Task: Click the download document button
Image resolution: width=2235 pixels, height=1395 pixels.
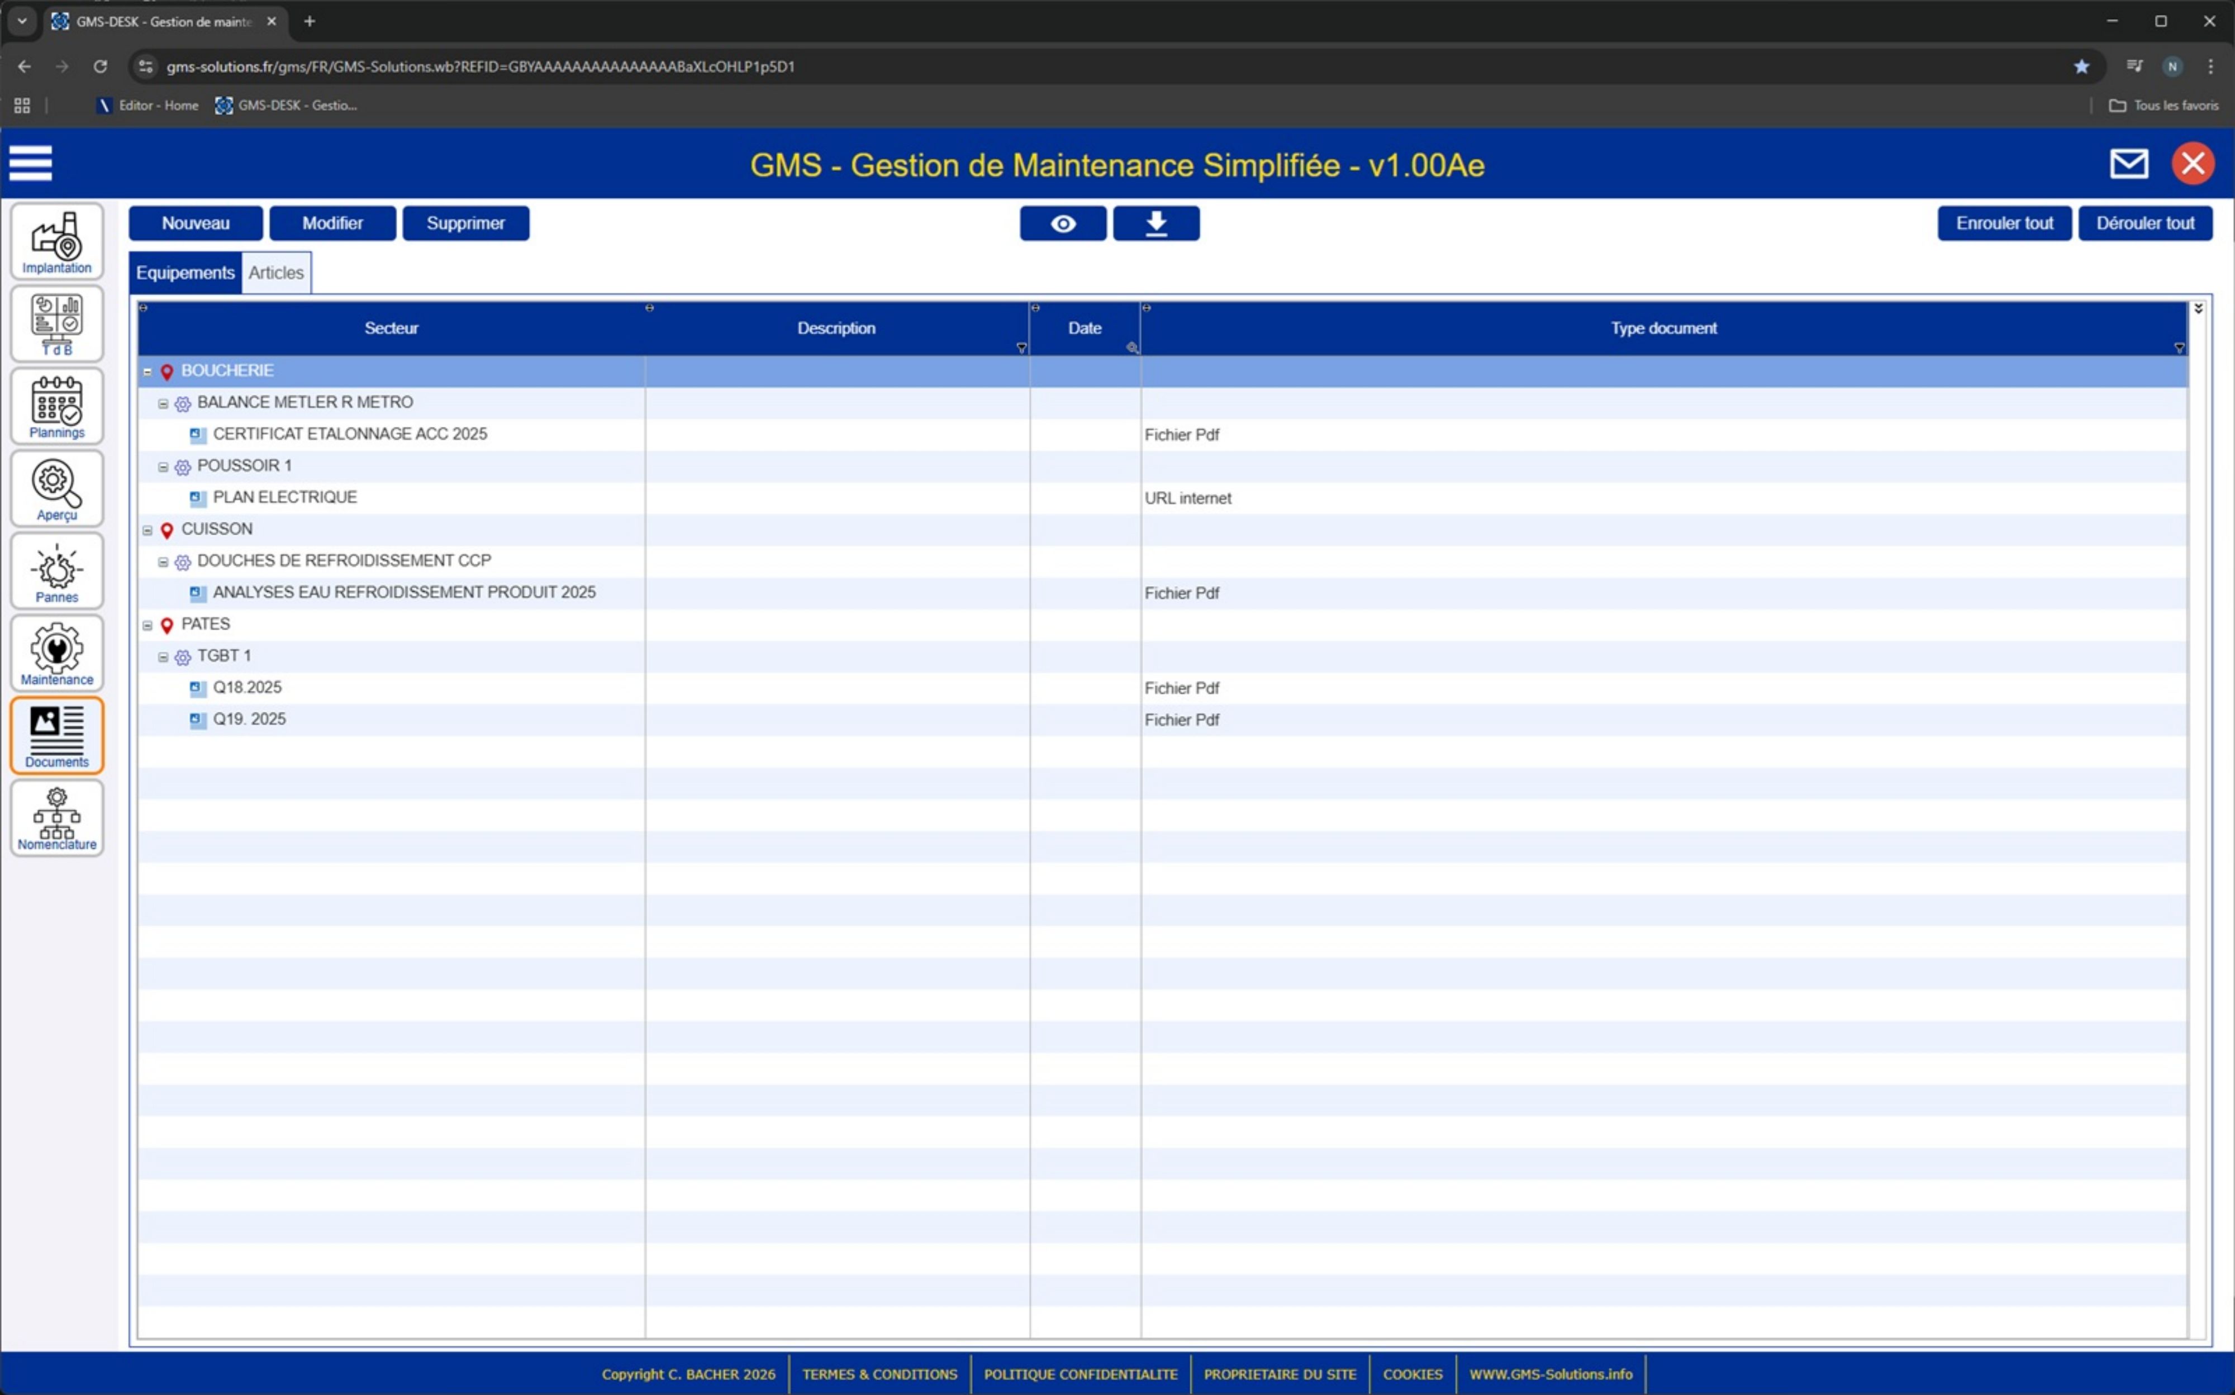Action: pyautogui.click(x=1155, y=223)
